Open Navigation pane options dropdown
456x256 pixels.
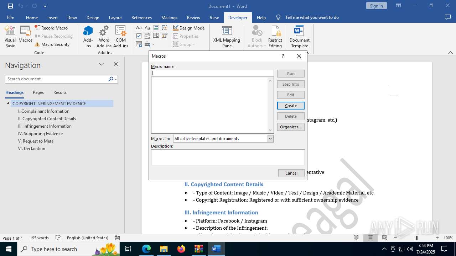(x=102, y=64)
